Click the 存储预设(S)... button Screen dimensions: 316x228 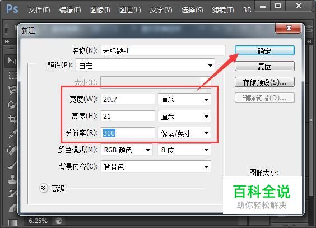(x=264, y=82)
